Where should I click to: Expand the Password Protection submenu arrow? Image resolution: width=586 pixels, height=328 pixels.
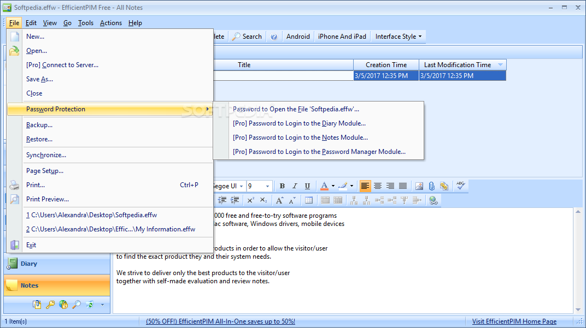(x=207, y=109)
